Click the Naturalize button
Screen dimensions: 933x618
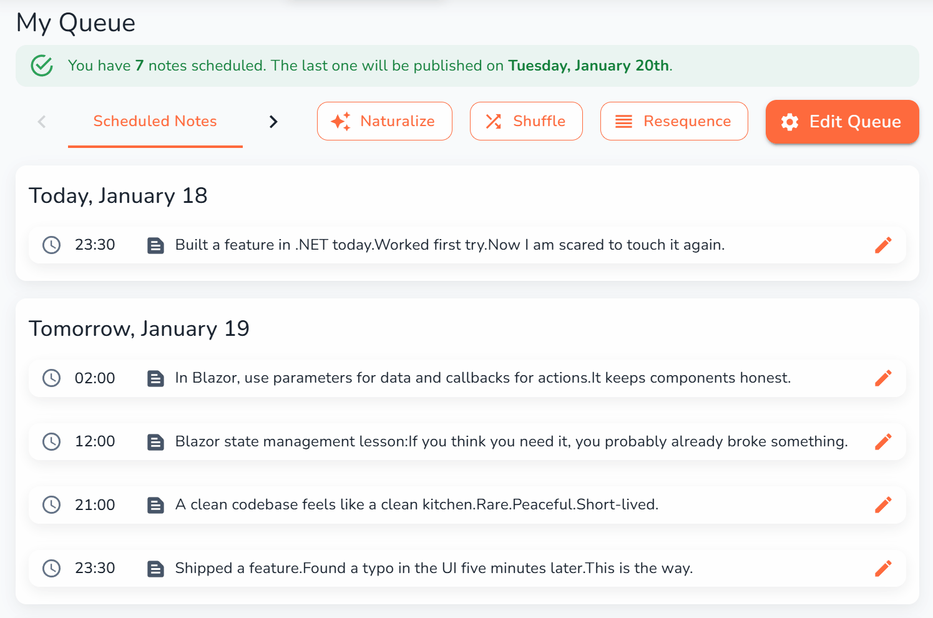pos(384,121)
